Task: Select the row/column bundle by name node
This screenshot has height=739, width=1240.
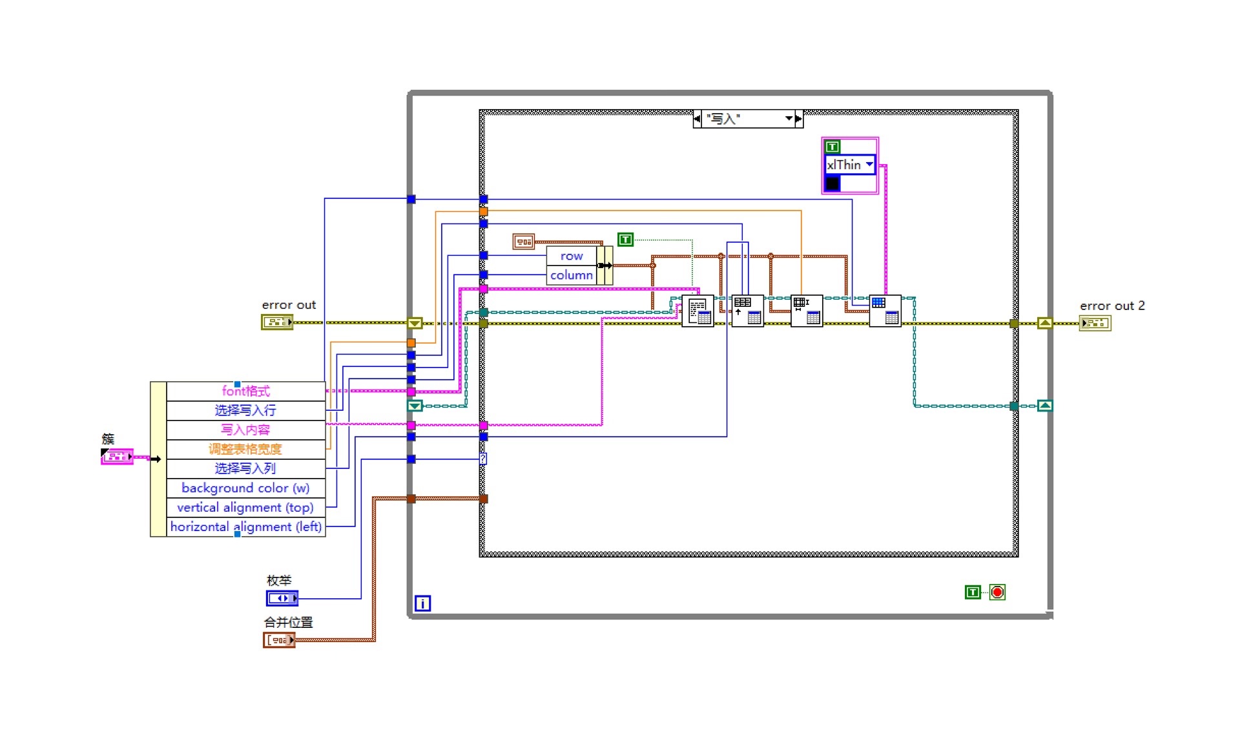Action: 579,265
